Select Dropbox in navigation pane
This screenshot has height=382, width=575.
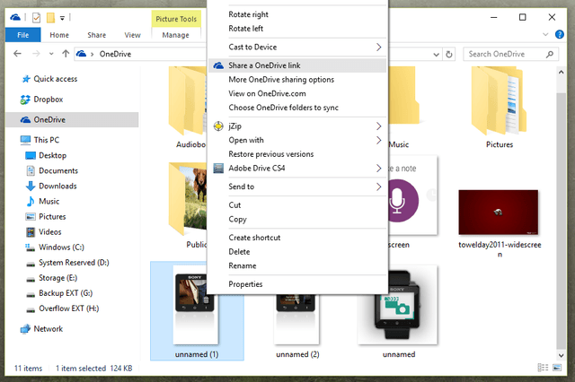coord(48,100)
